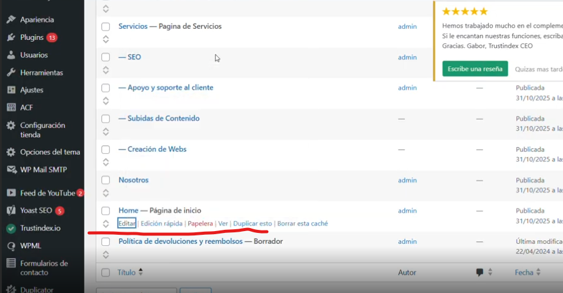Sort by the Fecha column arrows
This screenshot has width=563, height=293.
coord(538,272)
